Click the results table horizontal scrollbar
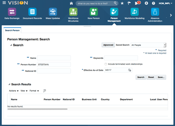 click(x=37, y=109)
